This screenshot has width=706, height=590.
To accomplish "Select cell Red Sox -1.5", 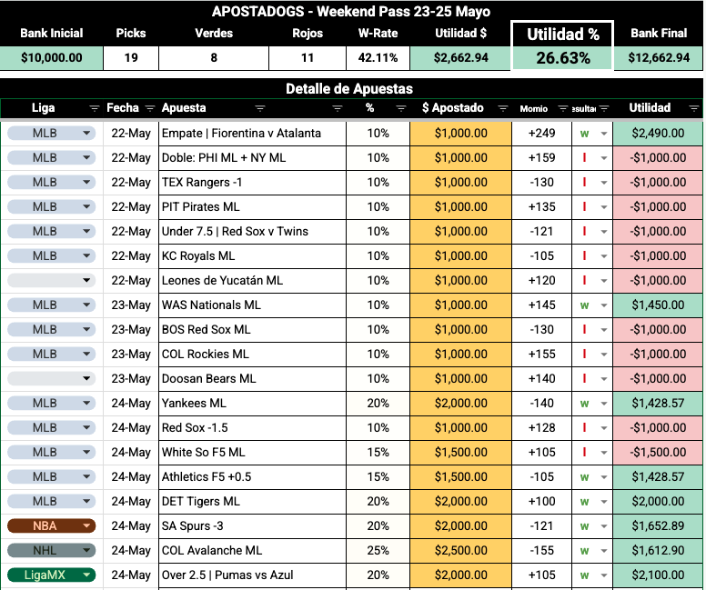I will 252,427.
